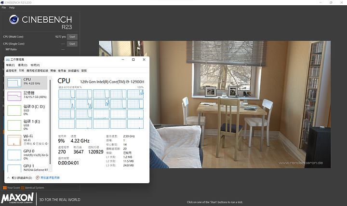Viewport: 347px width, 206px height.
Task: Click the rendered room image
Action: tap(214, 104)
